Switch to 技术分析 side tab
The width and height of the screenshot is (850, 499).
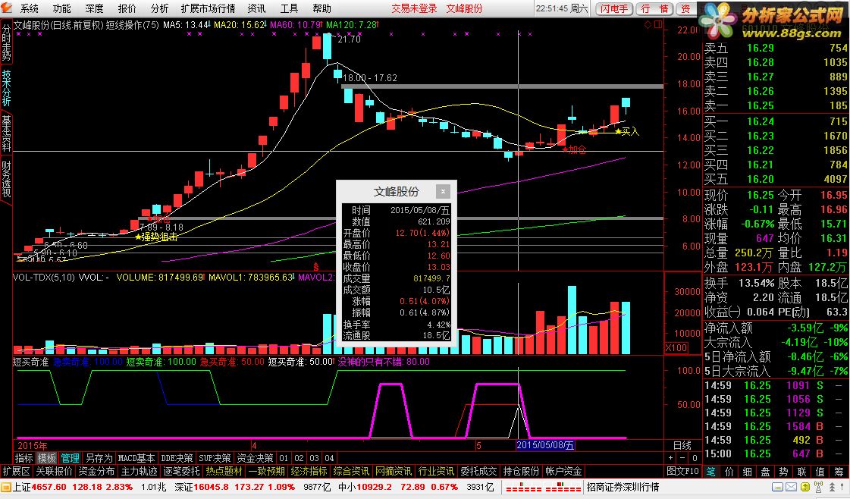click(6, 86)
